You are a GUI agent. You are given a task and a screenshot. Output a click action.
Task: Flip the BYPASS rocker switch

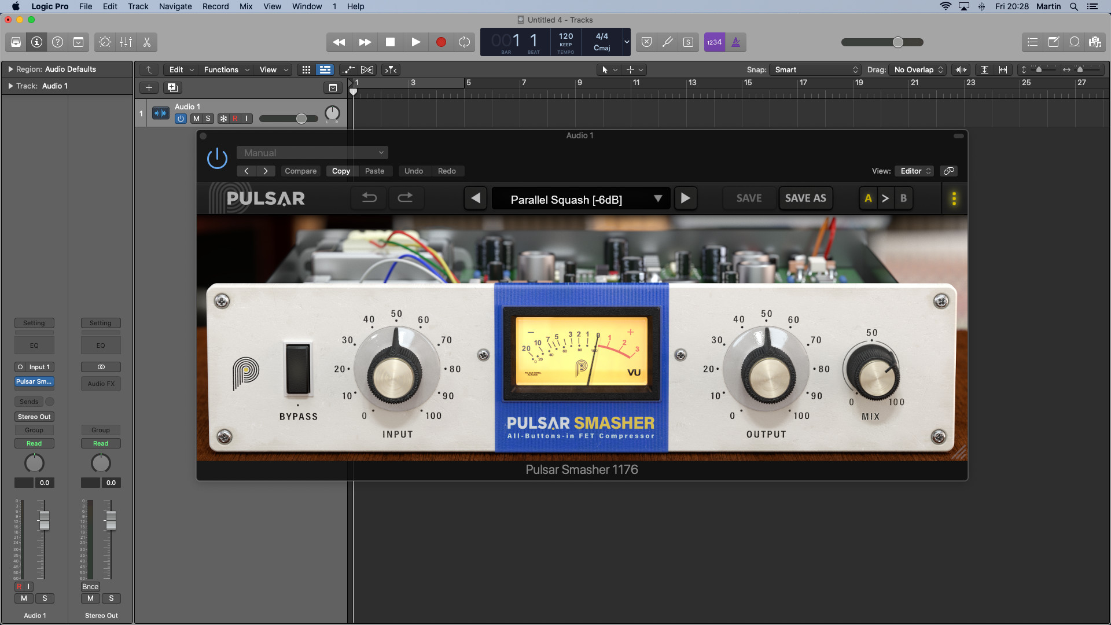click(x=298, y=369)
